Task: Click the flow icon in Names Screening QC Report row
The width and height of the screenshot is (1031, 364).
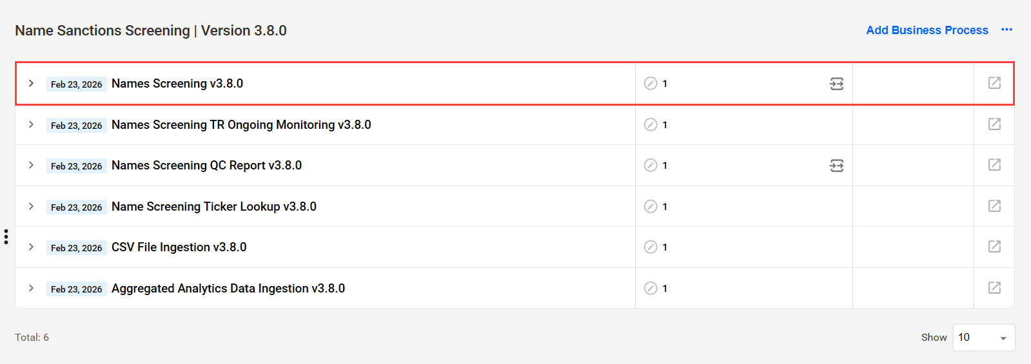Action: click(836, 166)
